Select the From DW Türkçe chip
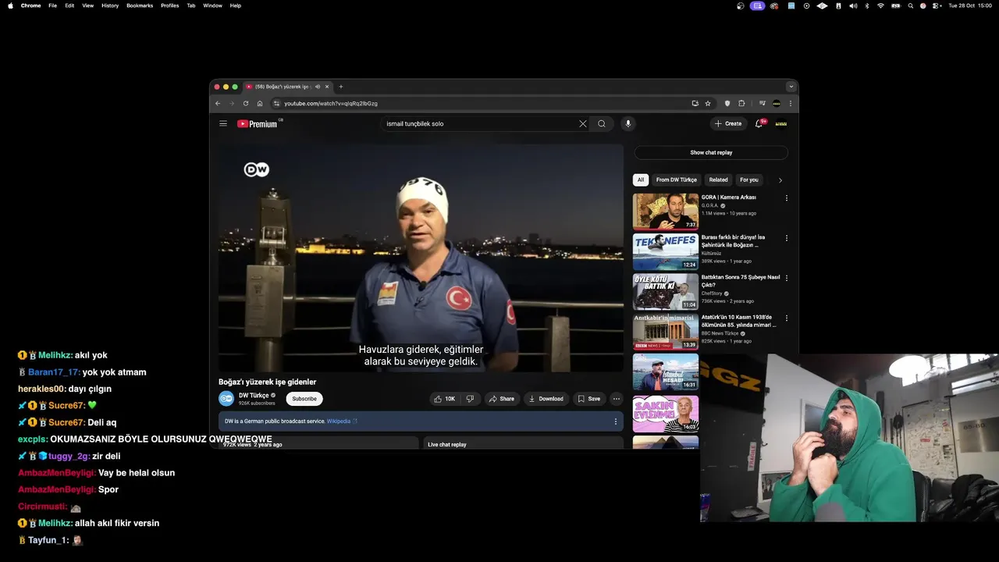Viewport: 999px width, 562px height. tap(677, 180)
